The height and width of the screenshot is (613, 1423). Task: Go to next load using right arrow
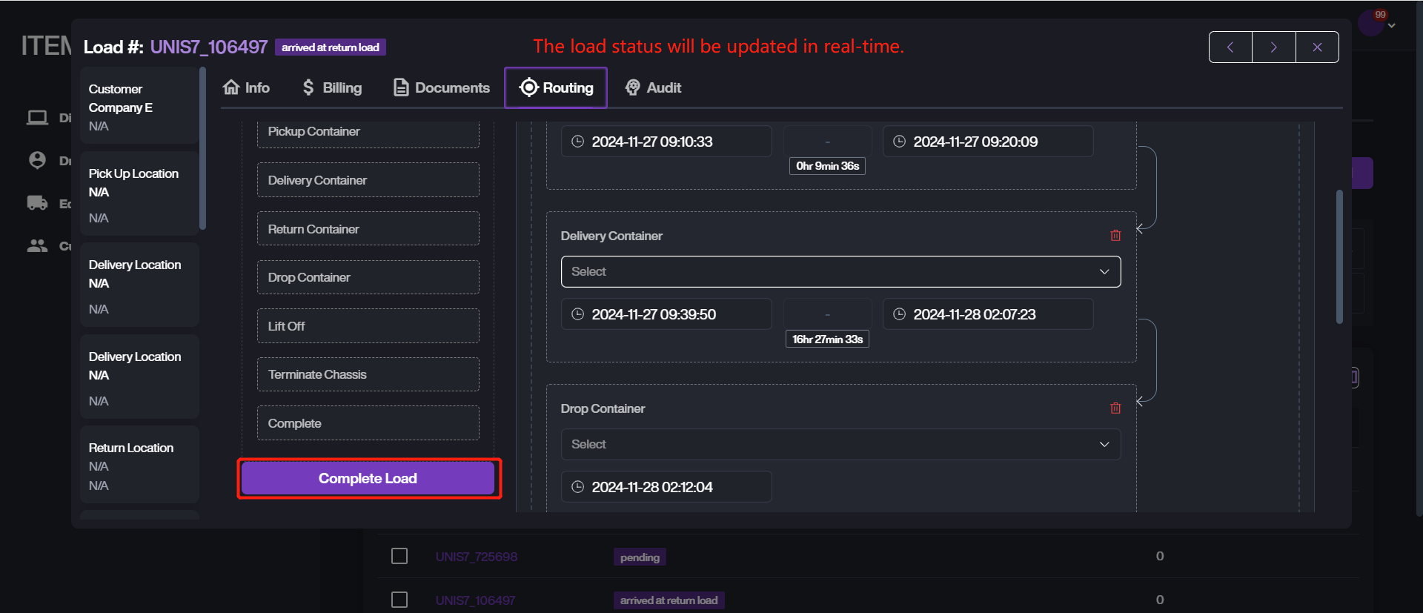1273,47
